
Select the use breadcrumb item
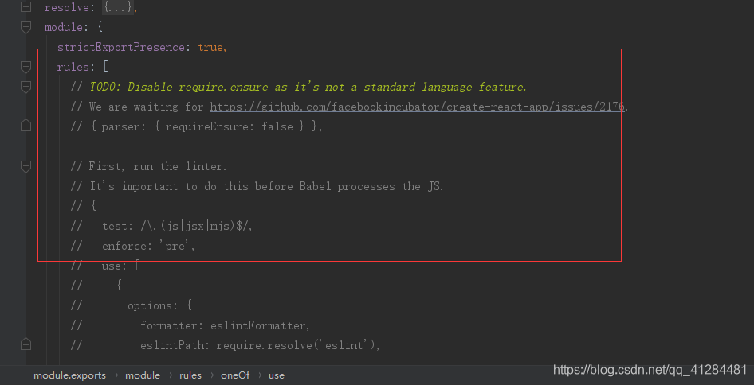click(x=277, y=375)
